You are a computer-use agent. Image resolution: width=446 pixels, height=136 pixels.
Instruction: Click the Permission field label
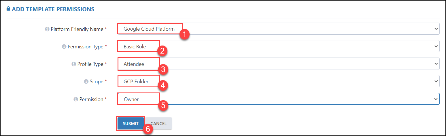pyautogui.click(x=91, y=99)
